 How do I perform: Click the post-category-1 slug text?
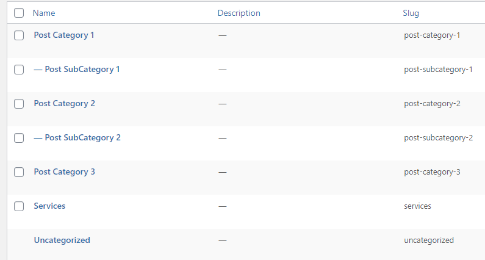[x=431, y=35]
